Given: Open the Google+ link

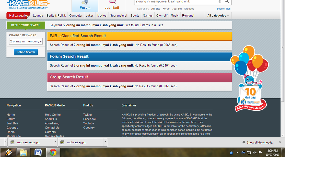Looking at the screenshot, I should pos(89,128).
